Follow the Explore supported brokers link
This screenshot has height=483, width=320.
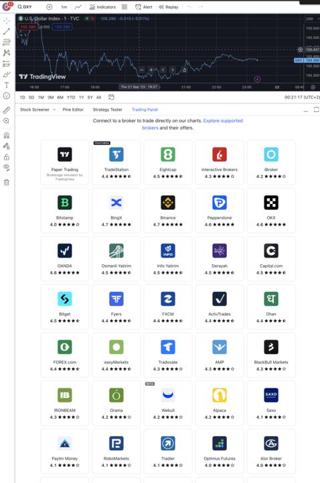pyautogui.click(x=192, y=124)
